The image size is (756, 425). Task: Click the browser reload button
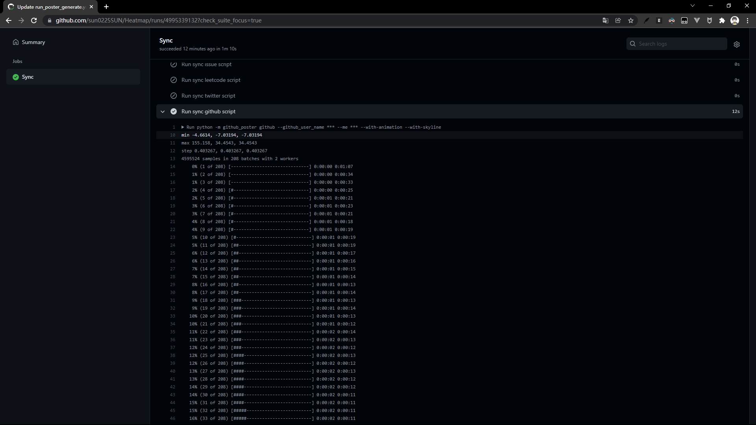[x=34, y=20]
